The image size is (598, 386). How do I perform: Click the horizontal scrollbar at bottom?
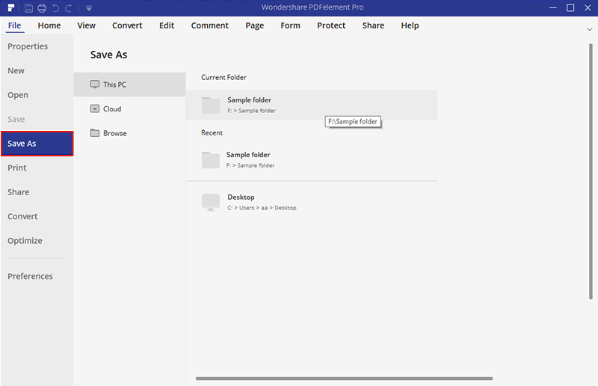[x=344, y=379]
